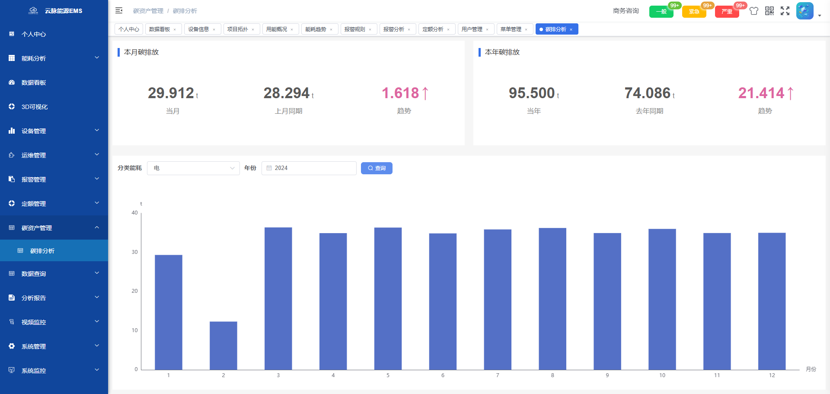
Task: Click the 系统监控 monitor icon
Action: [x=12, y=370]
